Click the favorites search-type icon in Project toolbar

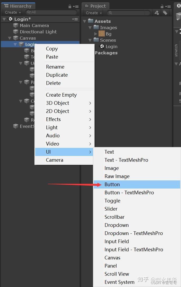pyautogui.click(x=156, y=12)
